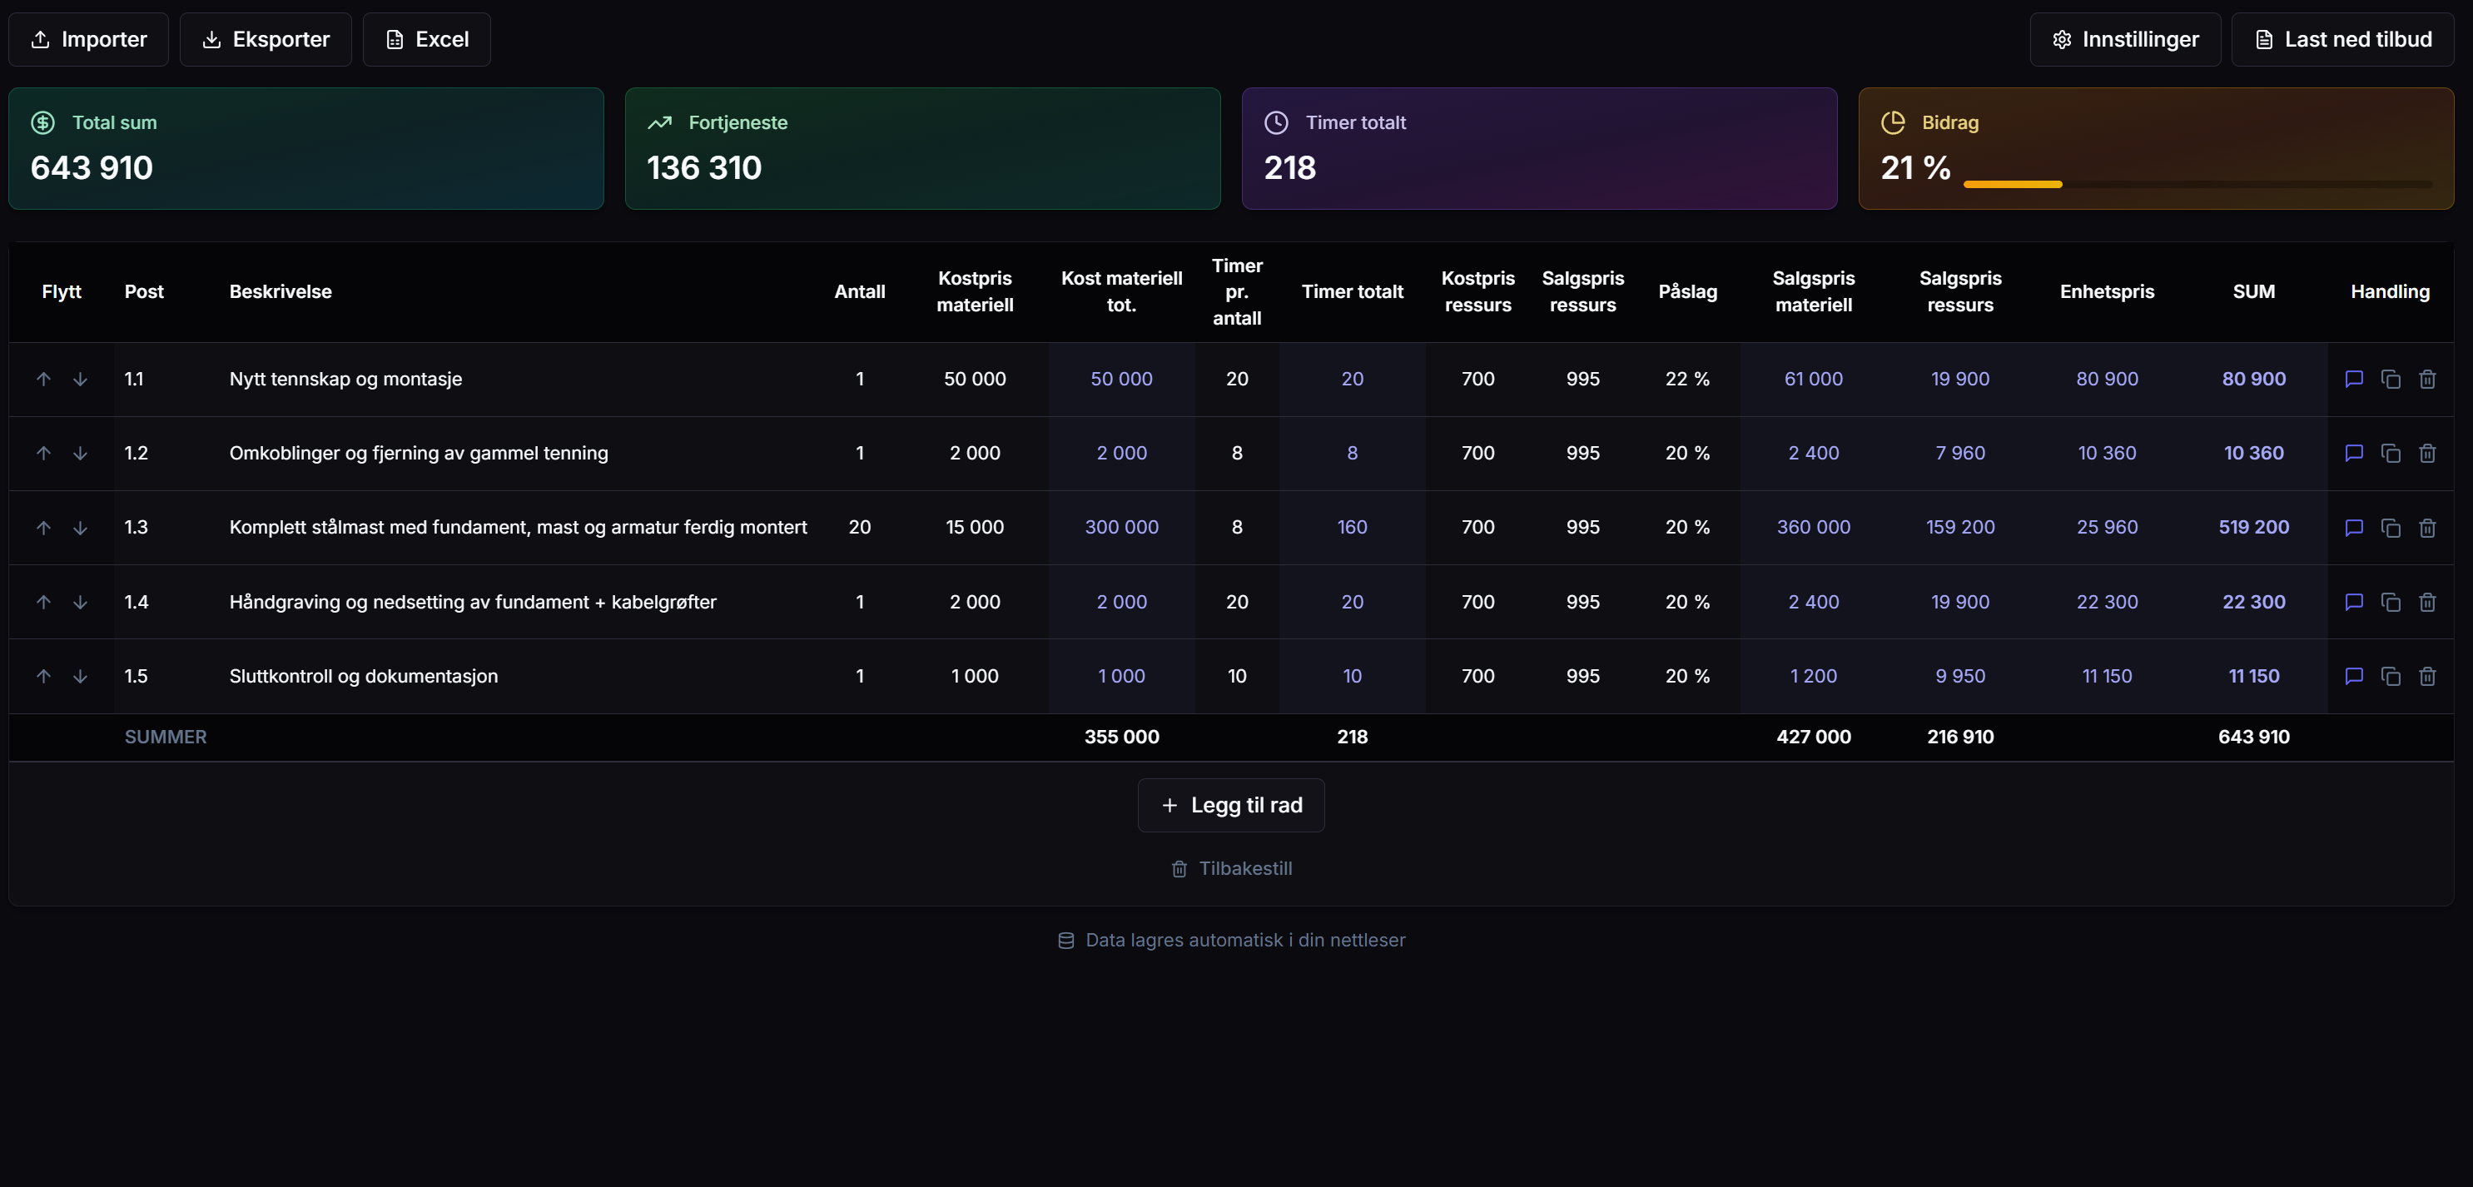Move row 1.2 down with arrow
The width and height of the screenshot is (2473, 1187).
coord(81,454)
